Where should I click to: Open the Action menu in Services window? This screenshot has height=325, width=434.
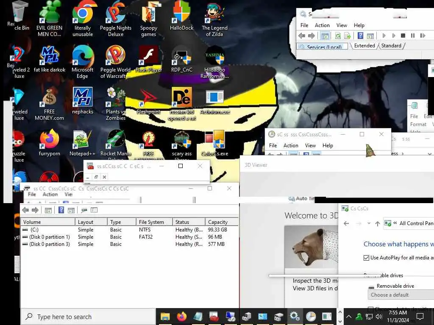322,25
